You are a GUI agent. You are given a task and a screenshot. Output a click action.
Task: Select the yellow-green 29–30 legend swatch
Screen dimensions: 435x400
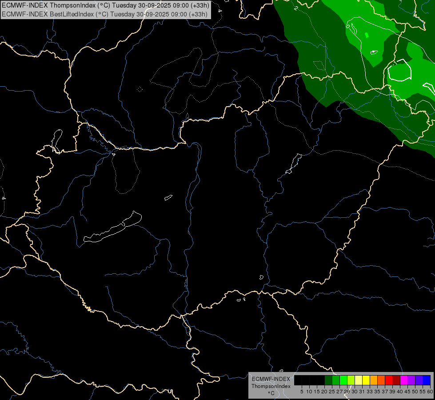click(351, 380)
